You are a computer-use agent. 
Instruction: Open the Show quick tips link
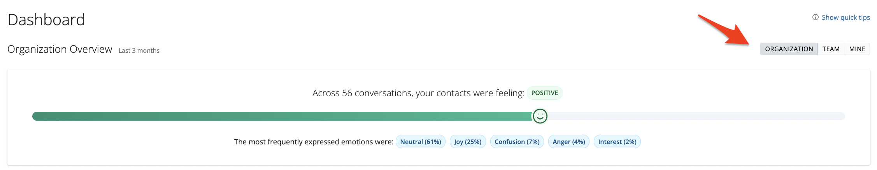pos(845,17)
